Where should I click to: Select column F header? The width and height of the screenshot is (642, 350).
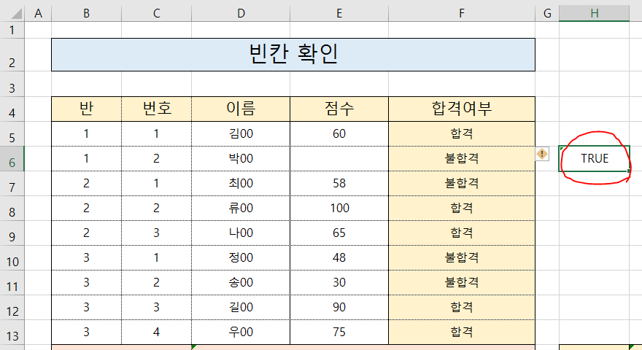point(461,14)
